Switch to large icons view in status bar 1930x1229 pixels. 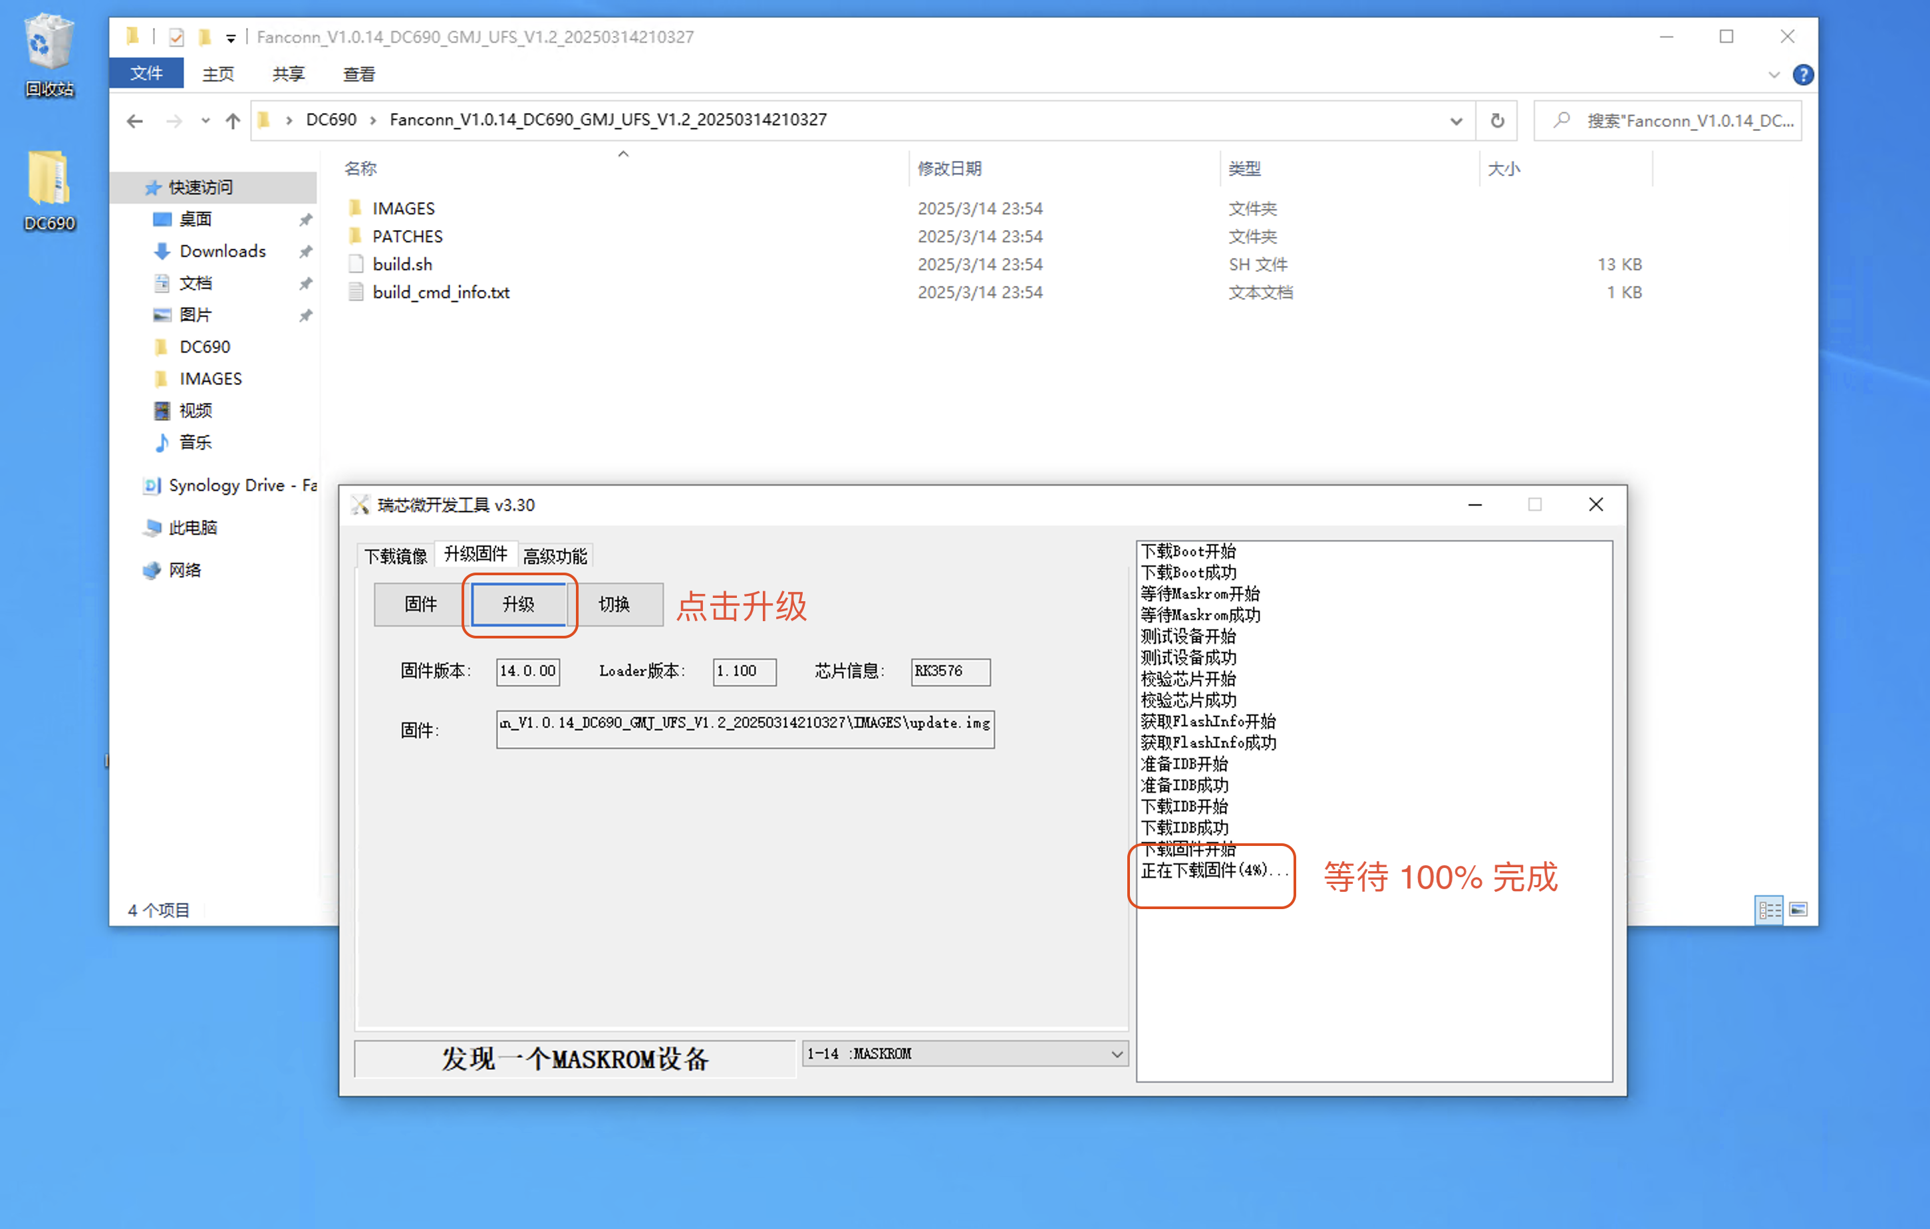(1798, 909)
